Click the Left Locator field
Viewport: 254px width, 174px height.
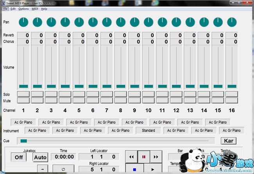point(99,157)
